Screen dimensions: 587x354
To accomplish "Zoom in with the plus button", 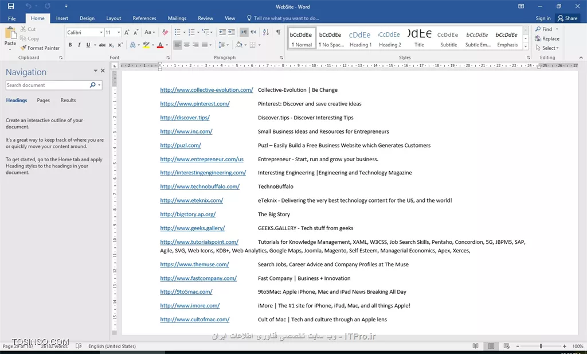I will [x=565, y=347].
